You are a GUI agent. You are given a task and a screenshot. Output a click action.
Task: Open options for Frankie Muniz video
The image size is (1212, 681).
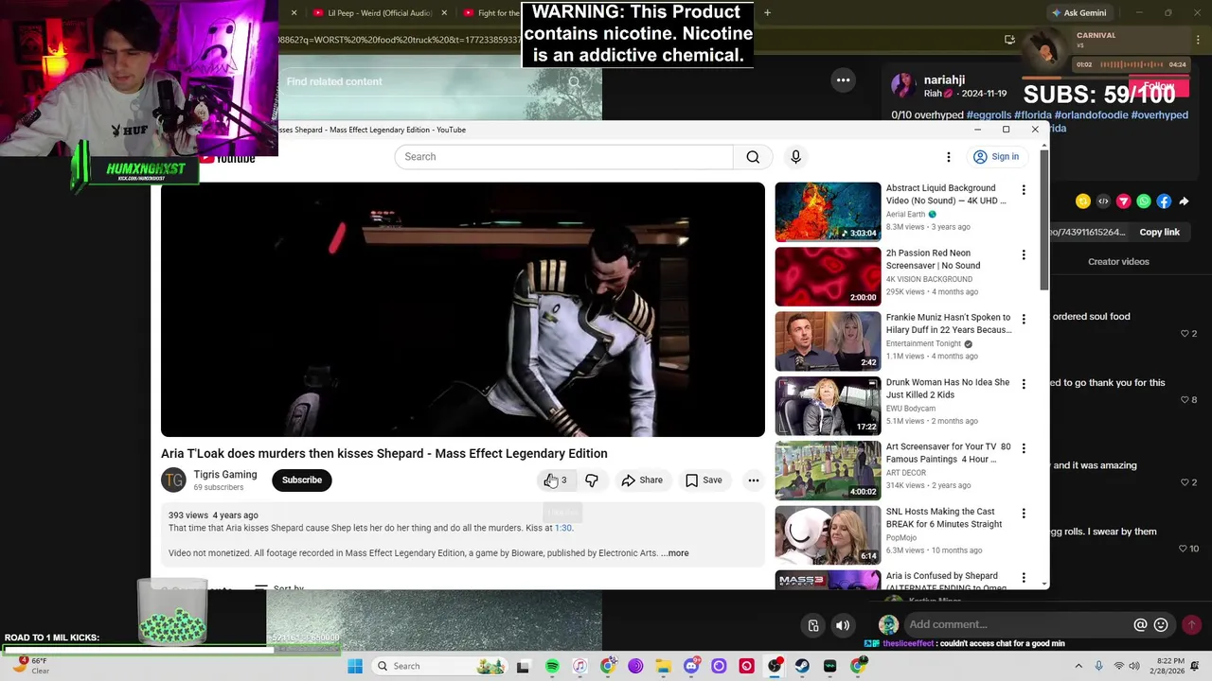[1023, 319]
